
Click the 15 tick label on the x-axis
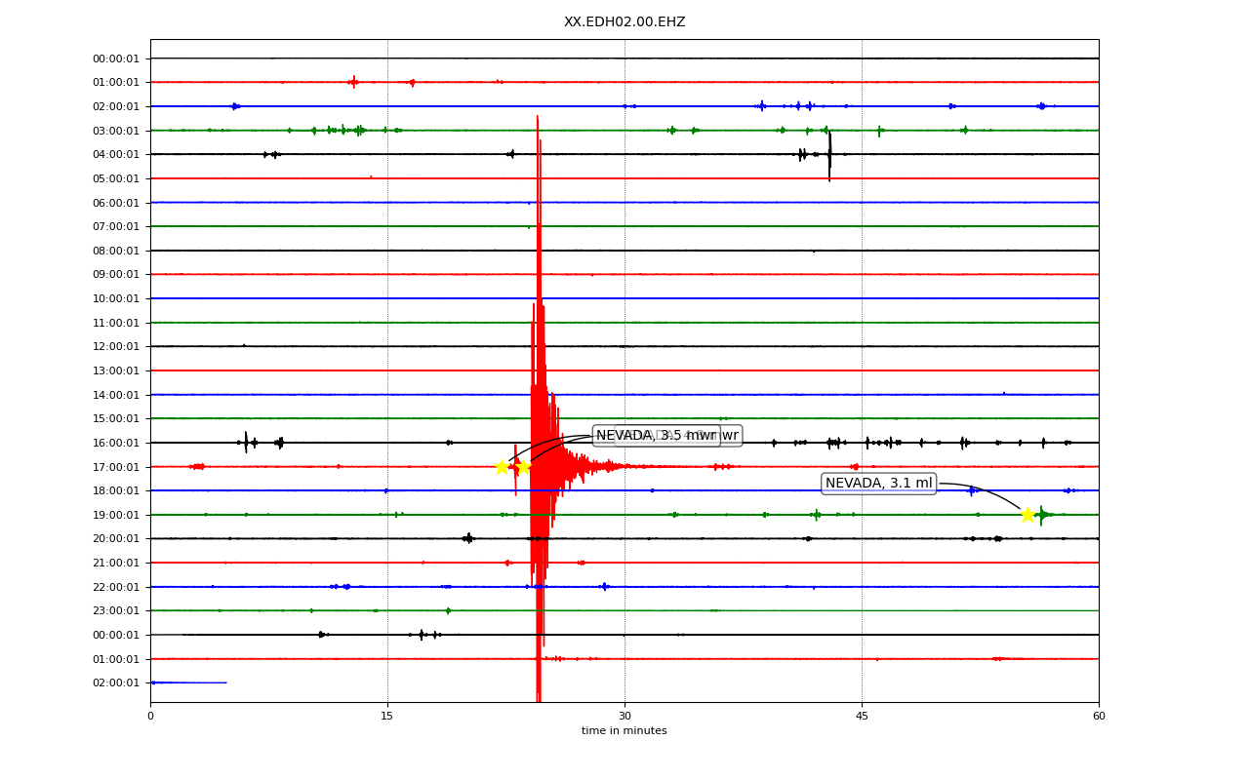click(387, 717)
